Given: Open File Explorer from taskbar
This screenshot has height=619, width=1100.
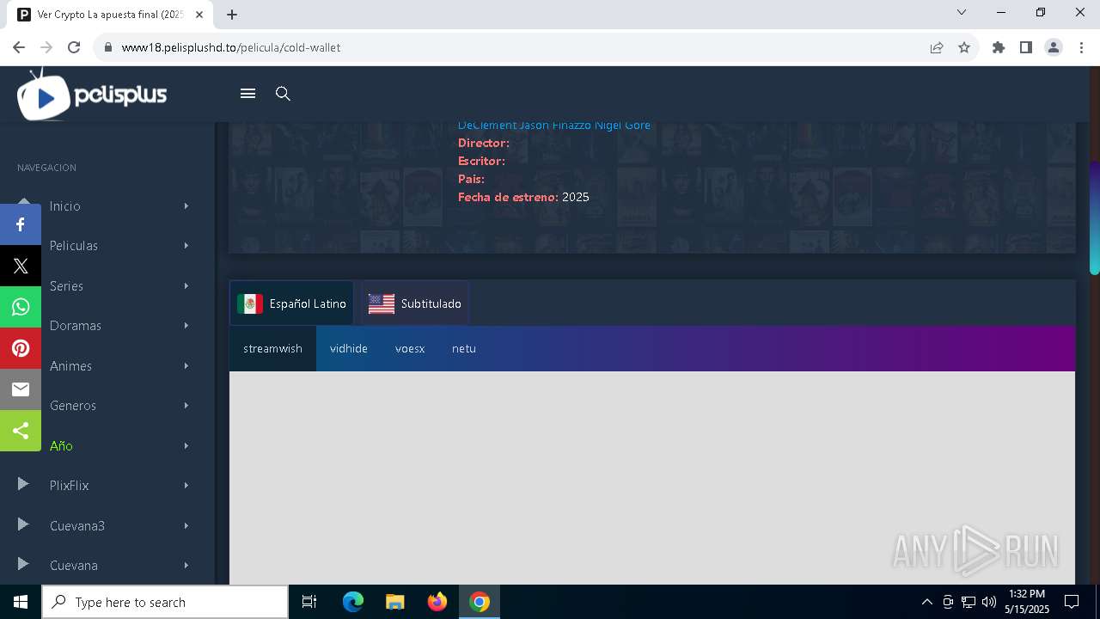Looking at the screenshot, I should (394, 602).
